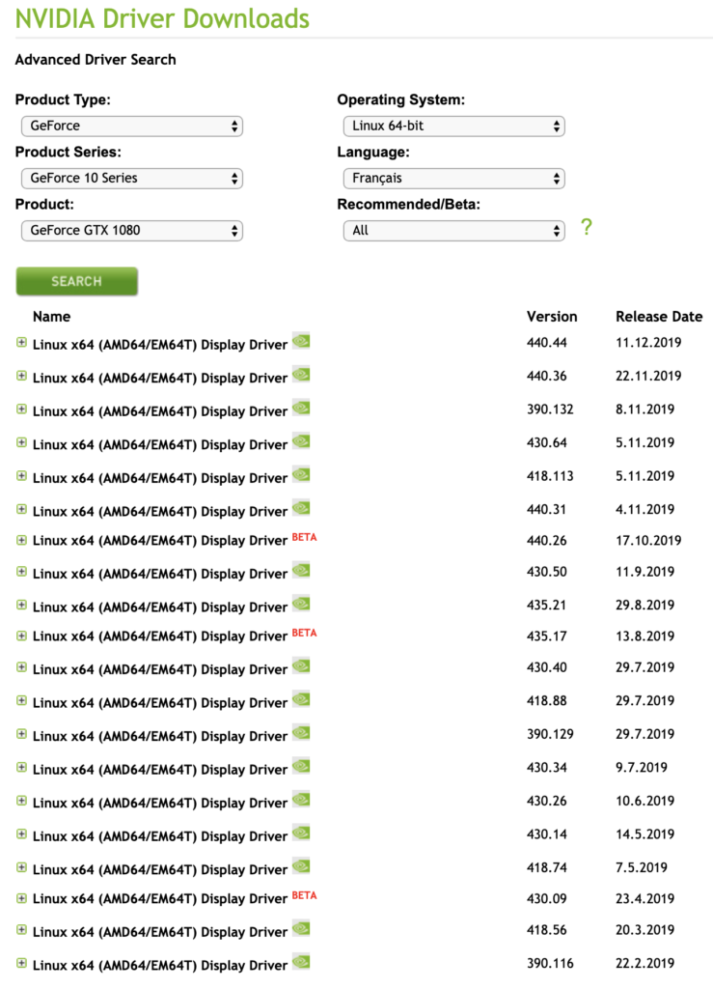
Task: Expand the plus box for driver 440.36
Action: pos(21,376)
